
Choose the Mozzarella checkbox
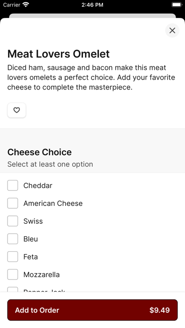pos(13,274)
